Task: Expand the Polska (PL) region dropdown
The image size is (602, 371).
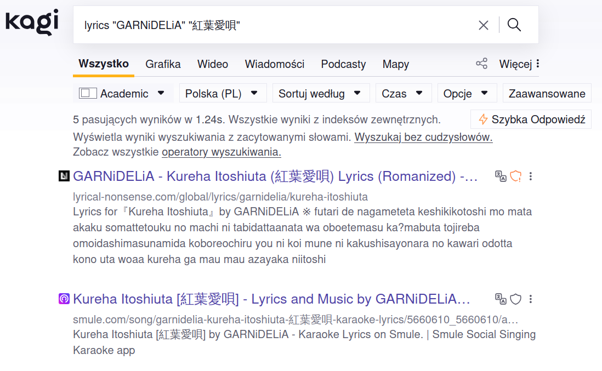Action: click(x=222, y=94)
